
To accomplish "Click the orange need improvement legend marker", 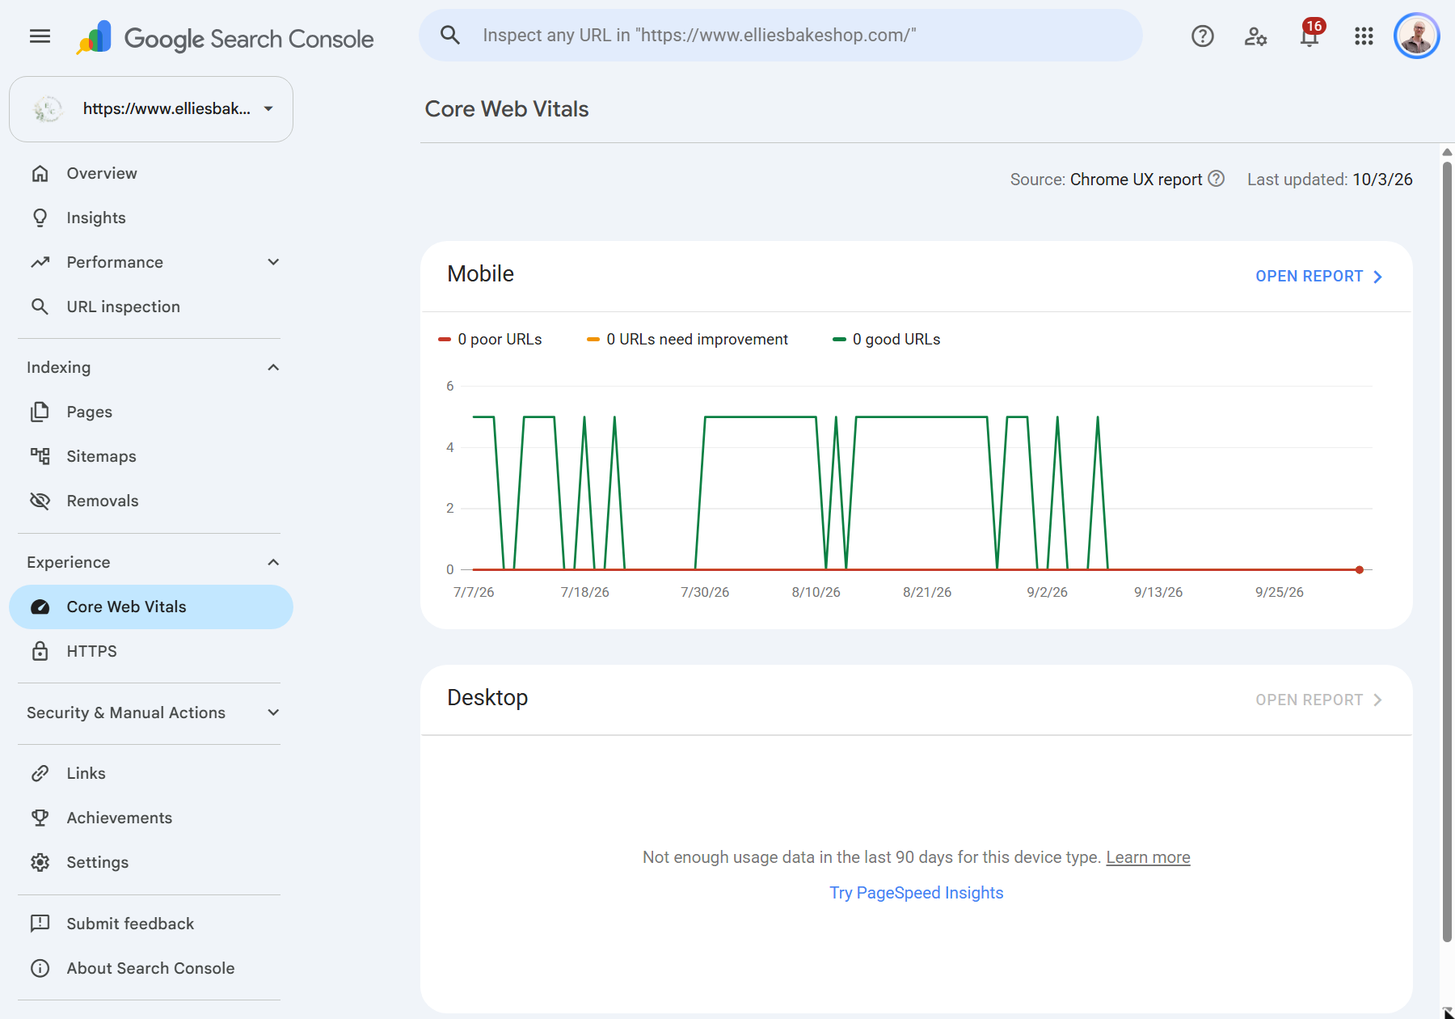I will [593, 340].
